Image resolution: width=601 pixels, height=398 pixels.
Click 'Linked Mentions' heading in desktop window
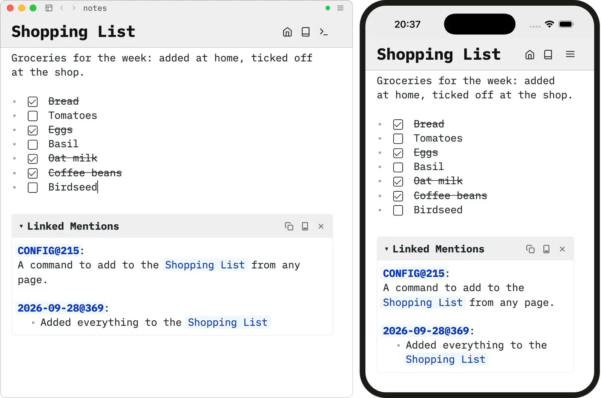click(x=73, y=226)
